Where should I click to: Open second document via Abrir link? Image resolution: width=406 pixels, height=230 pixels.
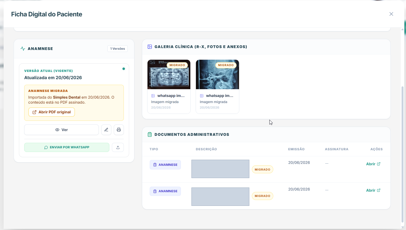373,190
